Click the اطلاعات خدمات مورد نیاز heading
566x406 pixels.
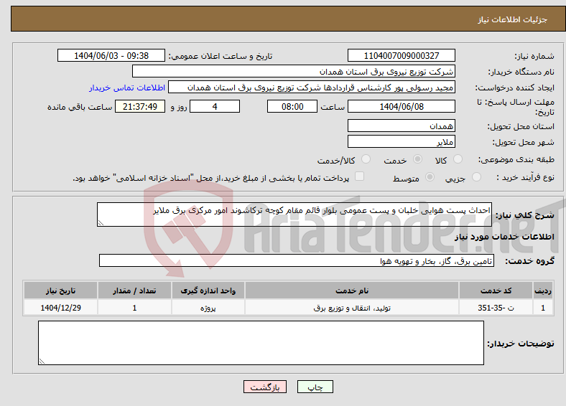(504, 237)
